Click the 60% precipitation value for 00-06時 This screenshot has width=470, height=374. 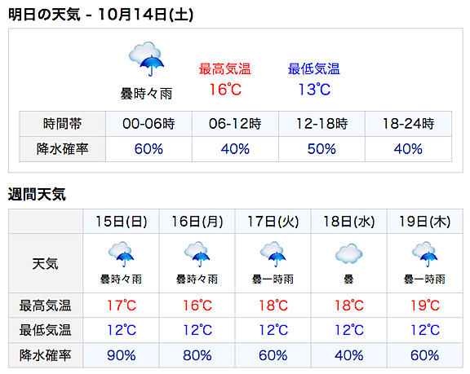pos(149,149)
